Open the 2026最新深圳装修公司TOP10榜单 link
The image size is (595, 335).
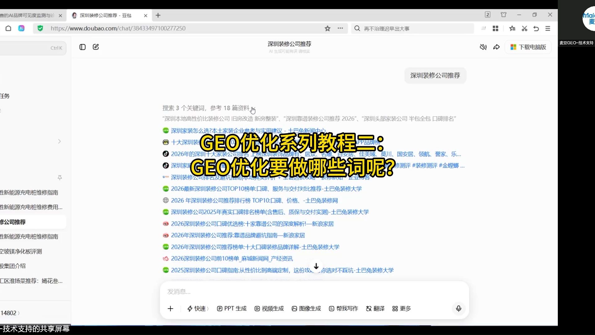click(266, 189)
